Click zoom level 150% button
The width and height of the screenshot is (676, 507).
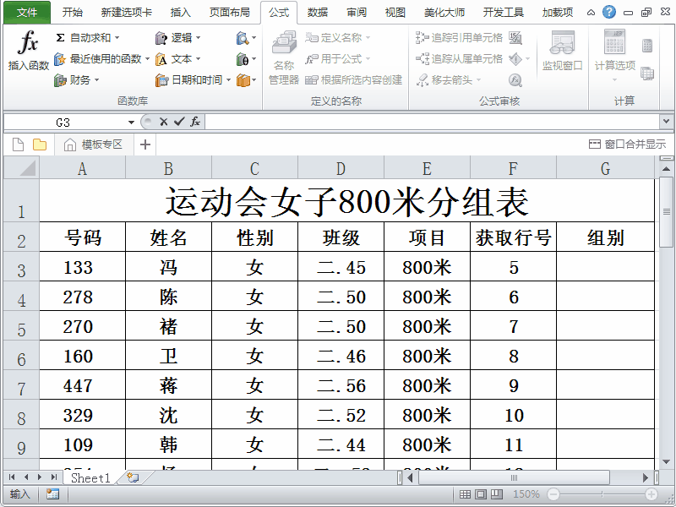pos(526,494)
